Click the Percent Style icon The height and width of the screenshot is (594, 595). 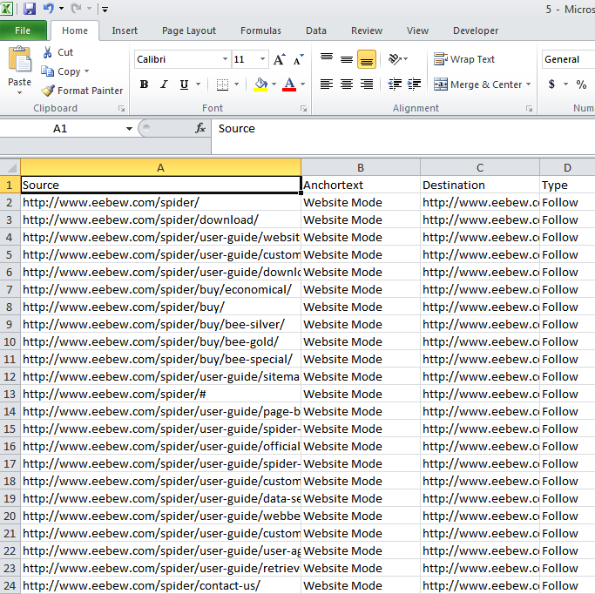581,84
